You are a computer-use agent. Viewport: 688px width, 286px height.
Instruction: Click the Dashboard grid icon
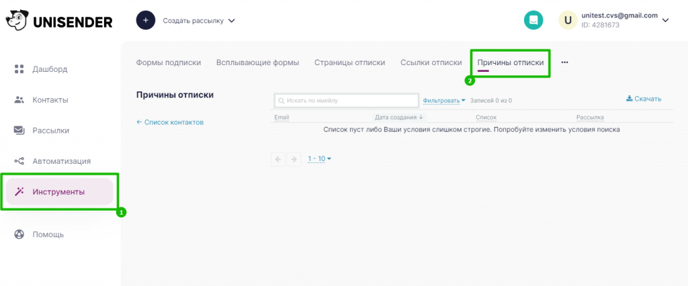(x=19, y=69)
